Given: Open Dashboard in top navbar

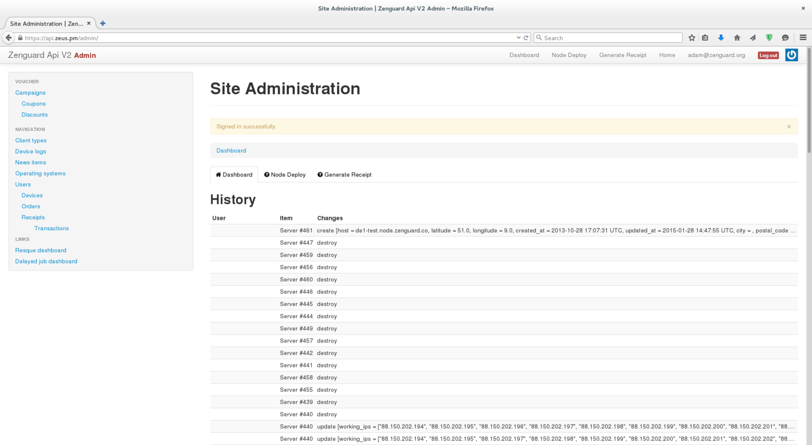Looking at the screenshot, I should point(524,55).
